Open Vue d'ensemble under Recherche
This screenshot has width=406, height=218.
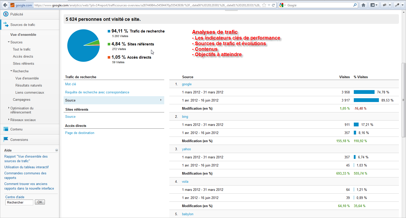pyautogui.click(x=27, y=78)
